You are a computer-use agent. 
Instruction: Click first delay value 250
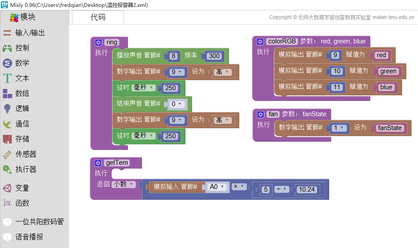coord(170,88)
